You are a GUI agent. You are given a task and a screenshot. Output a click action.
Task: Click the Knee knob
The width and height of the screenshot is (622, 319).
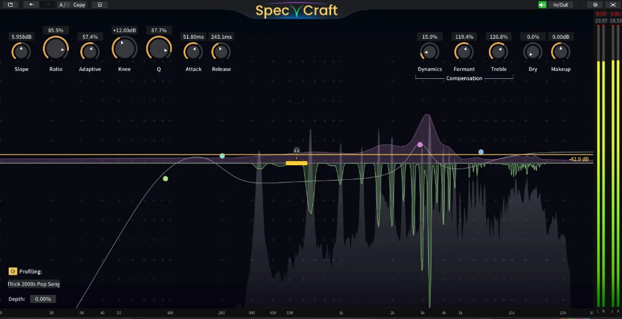(124, 48)
